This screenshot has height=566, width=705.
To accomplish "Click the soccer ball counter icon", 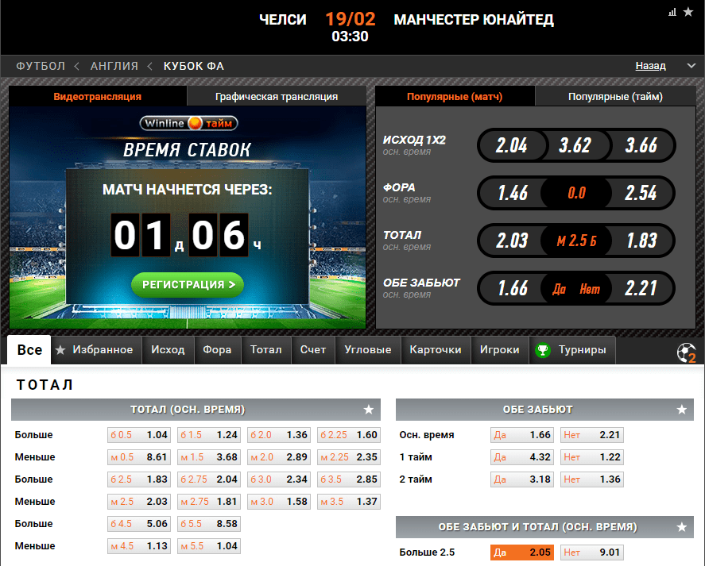I will 687,352.
